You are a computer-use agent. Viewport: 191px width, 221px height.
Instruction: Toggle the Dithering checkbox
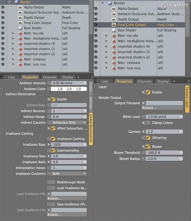148,138
